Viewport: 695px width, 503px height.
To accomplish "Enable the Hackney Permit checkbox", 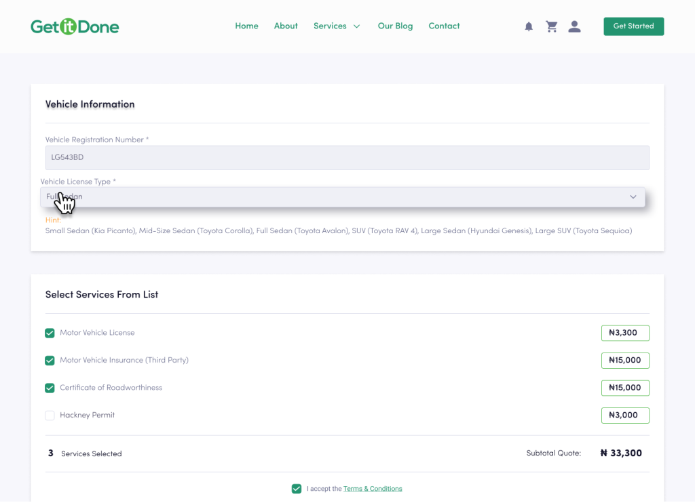I will click(50, 415).
